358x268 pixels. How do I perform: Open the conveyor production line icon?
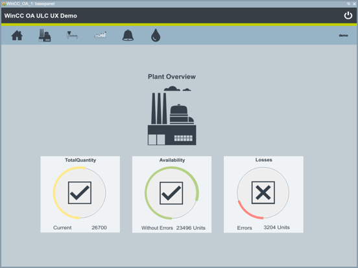pos(73,36)
